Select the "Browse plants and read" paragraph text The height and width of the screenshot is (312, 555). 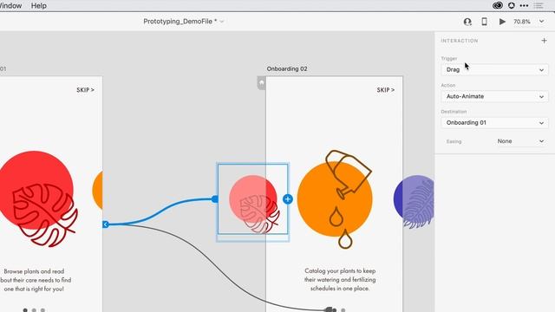pos(35,280)
